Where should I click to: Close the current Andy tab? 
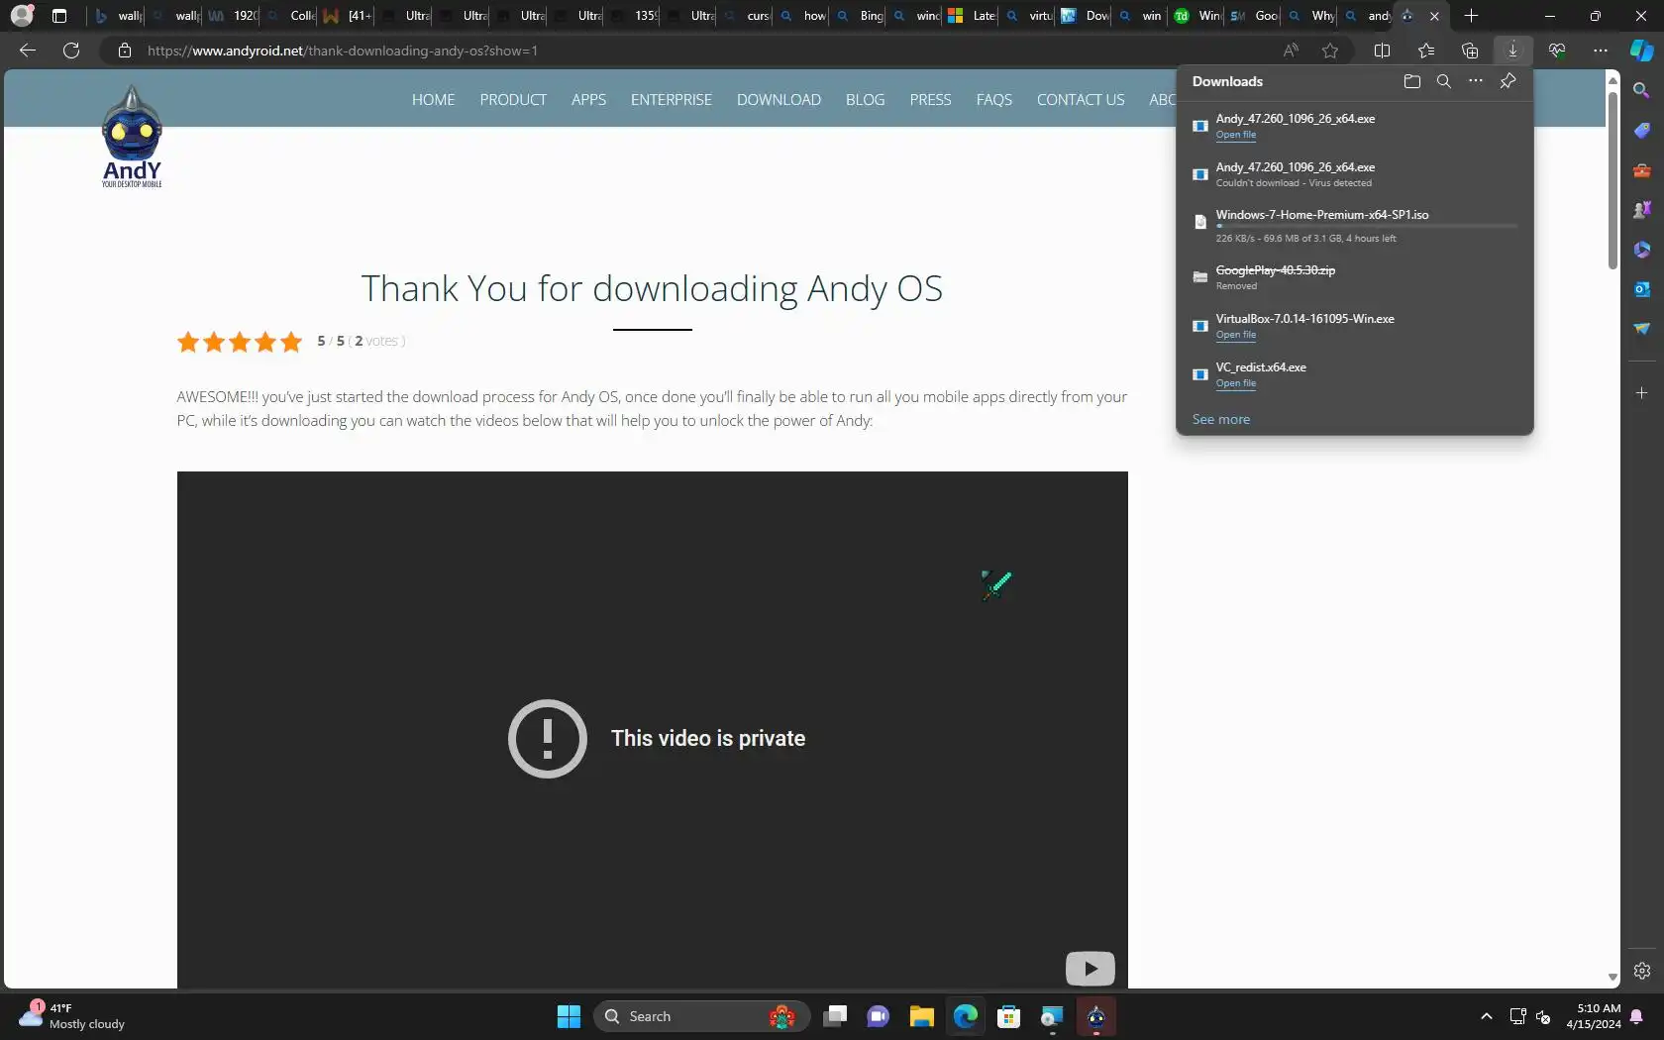[1434, 16]
